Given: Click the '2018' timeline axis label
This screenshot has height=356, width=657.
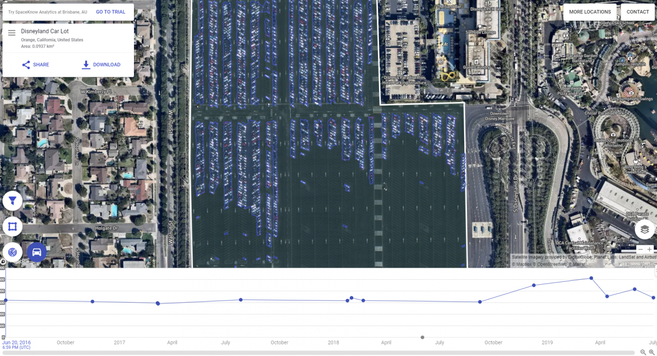Looking at the screenshot, I should [334, 342].
